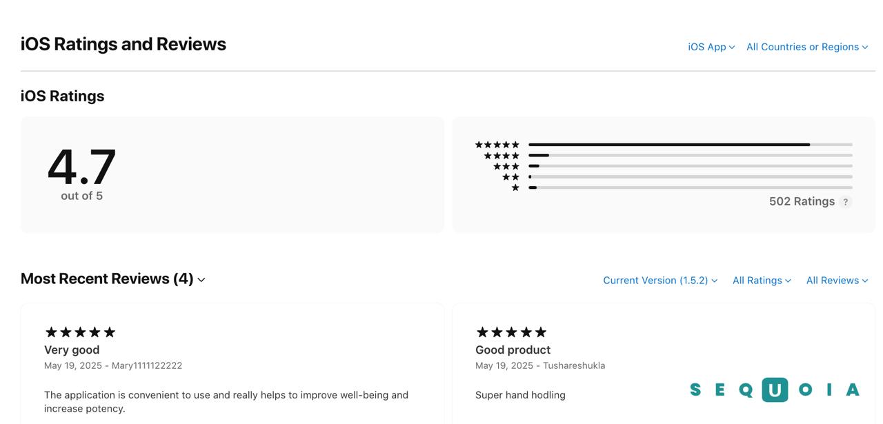Click the five-star row icons in the ratings histogram
This screenshot has width=883, height=424.
point(497,145)
